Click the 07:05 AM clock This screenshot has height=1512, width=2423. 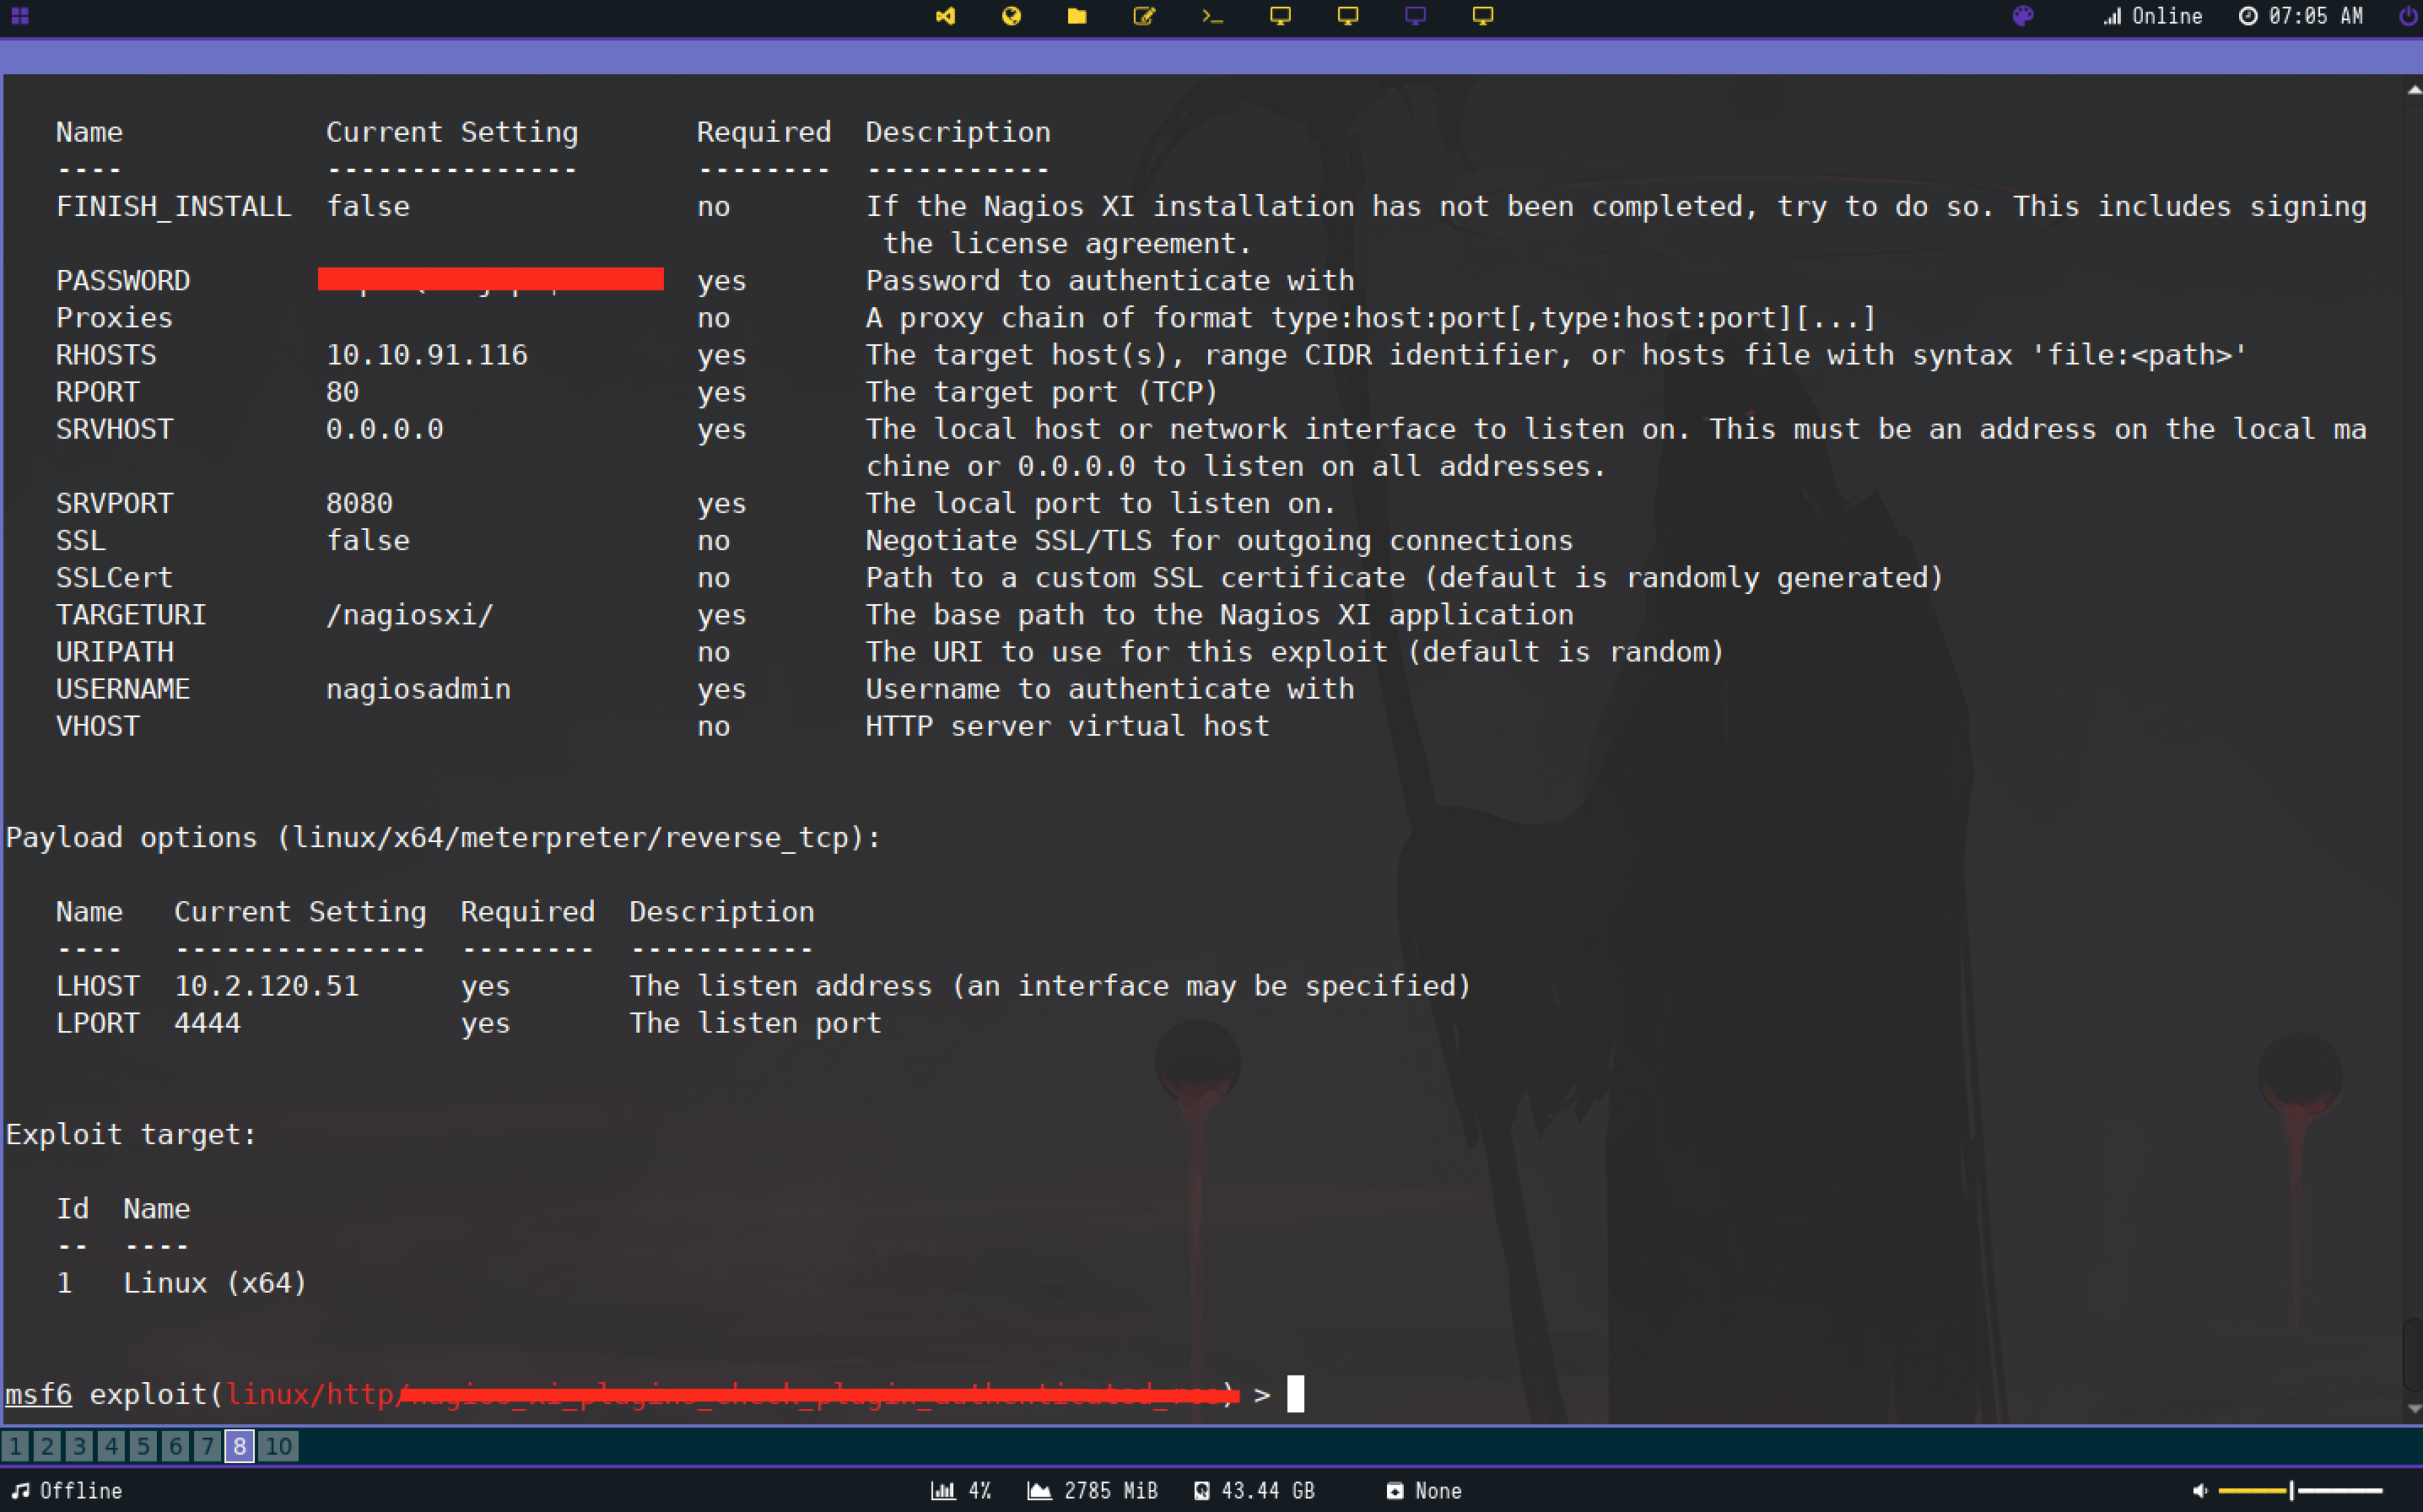[x=2300, y=16]
